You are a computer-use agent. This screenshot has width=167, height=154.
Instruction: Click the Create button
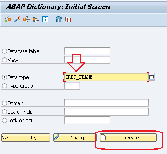pyautogui.click(x=128, y=137)
